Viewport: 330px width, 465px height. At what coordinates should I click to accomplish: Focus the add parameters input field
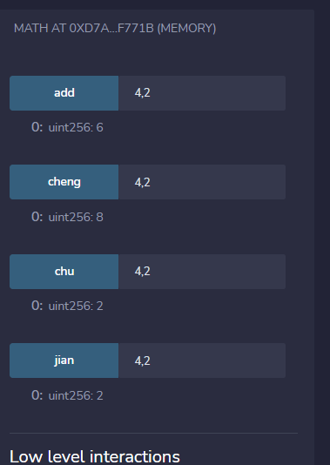[202, 93]
